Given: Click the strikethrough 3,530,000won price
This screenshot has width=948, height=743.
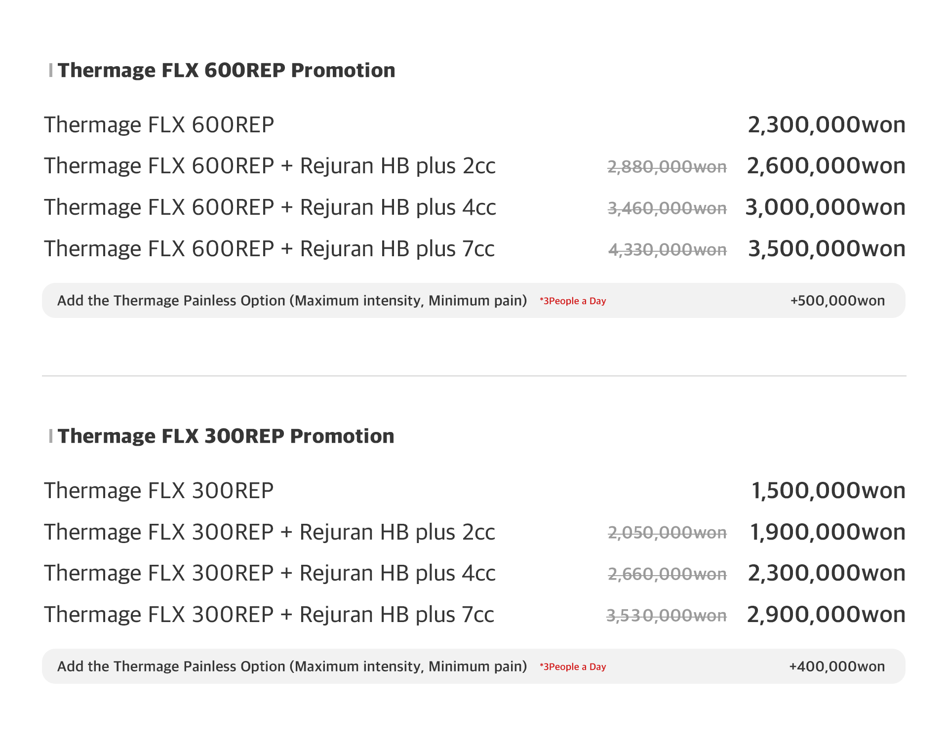Looking at the screenshot, I should [667, 616].
